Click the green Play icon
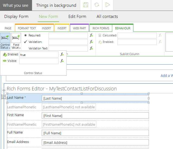The image size is (173, 149). (x=108, y=5)
